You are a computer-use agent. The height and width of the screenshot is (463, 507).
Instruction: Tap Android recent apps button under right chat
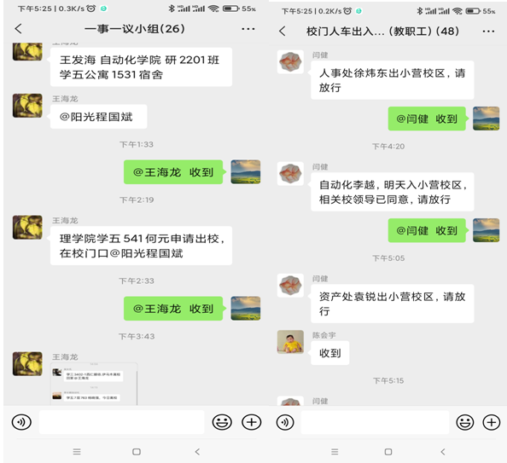click(x=335, y=452)
